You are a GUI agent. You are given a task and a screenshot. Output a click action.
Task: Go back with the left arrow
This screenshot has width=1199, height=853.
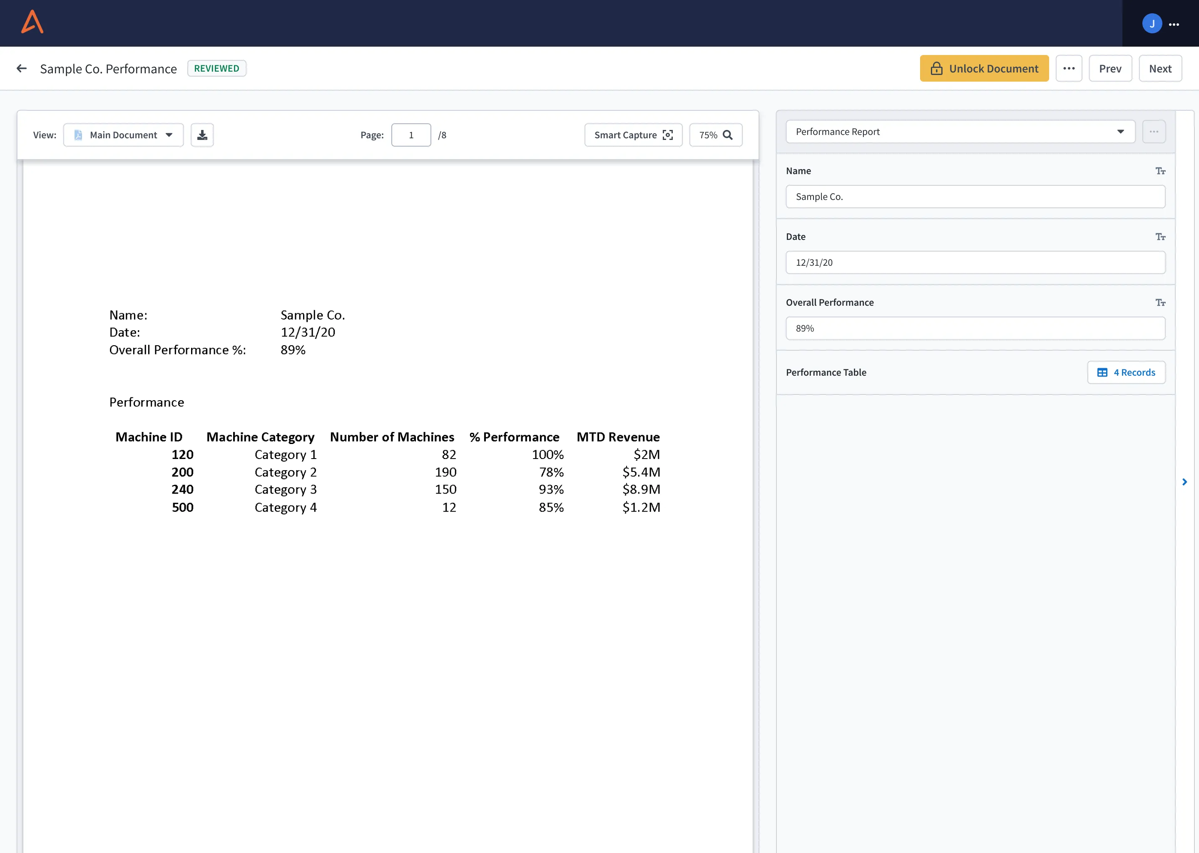tap(22, 68)
